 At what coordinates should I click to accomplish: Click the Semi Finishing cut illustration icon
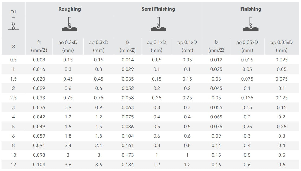(158, 24)
